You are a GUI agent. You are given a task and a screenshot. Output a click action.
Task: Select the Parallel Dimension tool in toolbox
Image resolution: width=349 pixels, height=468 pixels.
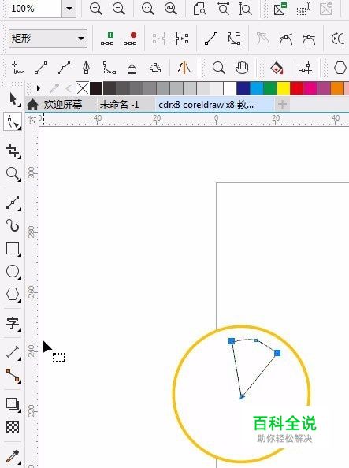pyautogui.click(x=13, y=352)
